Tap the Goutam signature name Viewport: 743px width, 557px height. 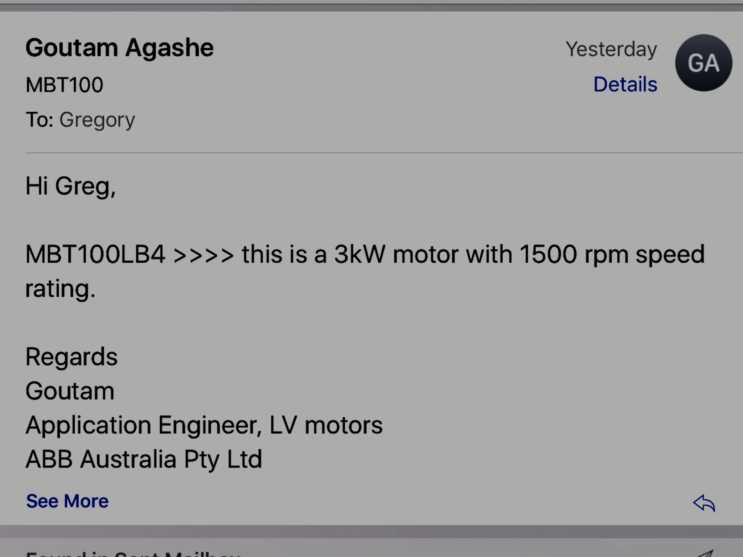70,391
